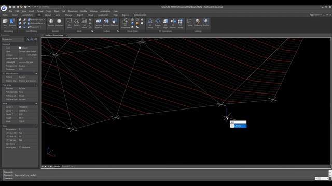Click the Transparency ByLayer value

point(27,66)
